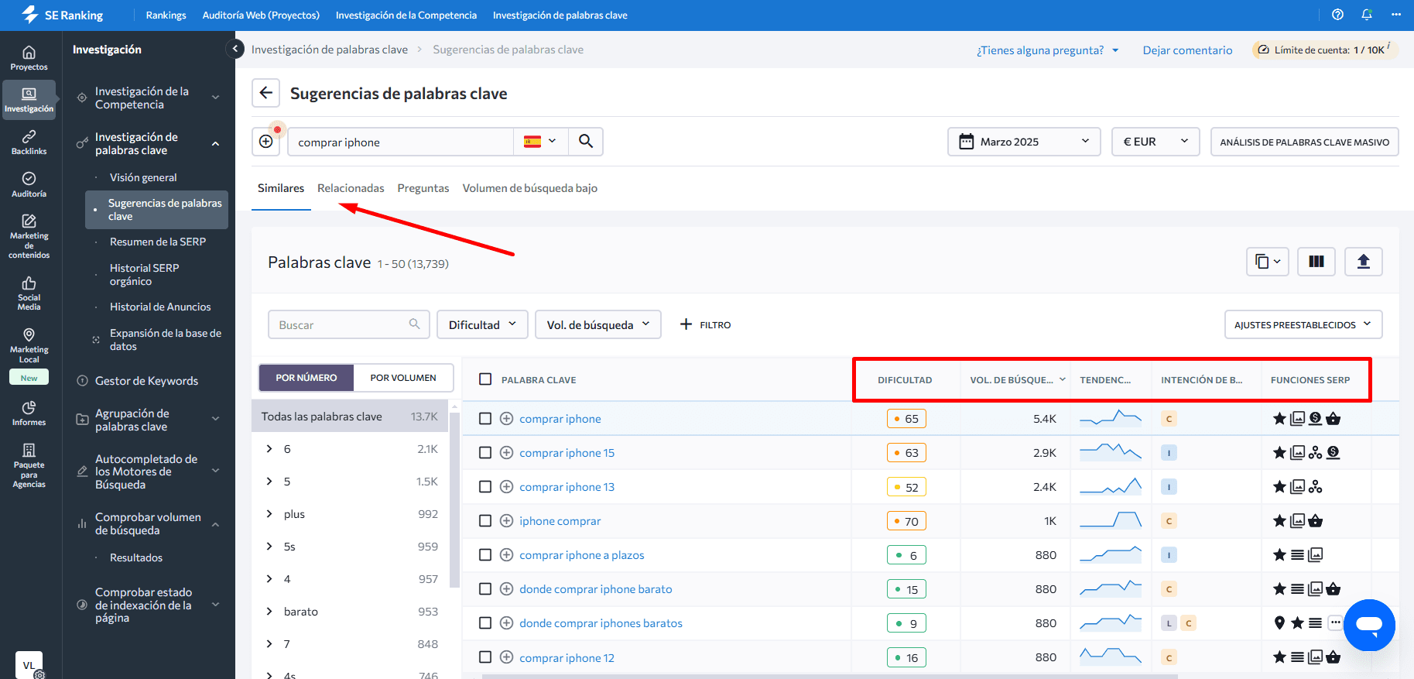Open the copy keywords dropdown icon

click(1267, 262)
